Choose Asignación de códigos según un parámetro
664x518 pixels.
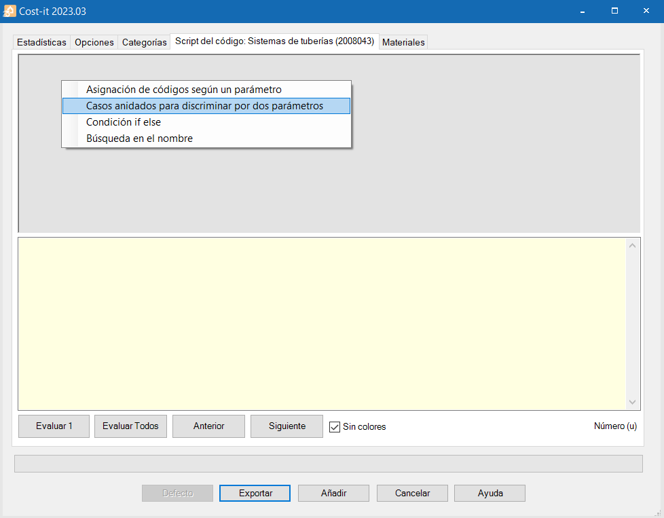click(x=206, y=90)
